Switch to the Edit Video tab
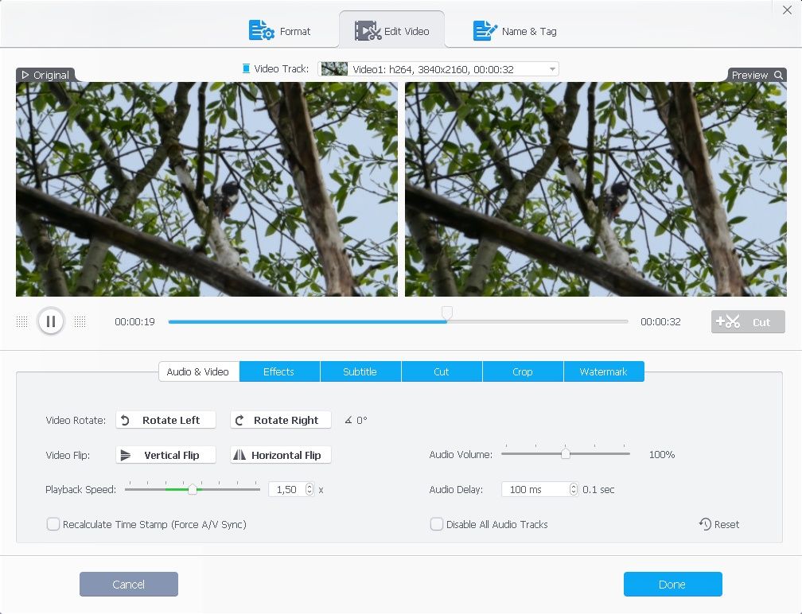This screenshot has height=614, width=802. 391,29
